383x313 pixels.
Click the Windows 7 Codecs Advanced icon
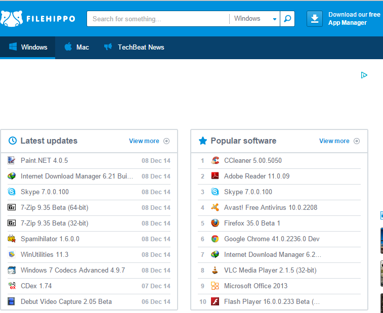pyautogui.click(x=12, y=270)
